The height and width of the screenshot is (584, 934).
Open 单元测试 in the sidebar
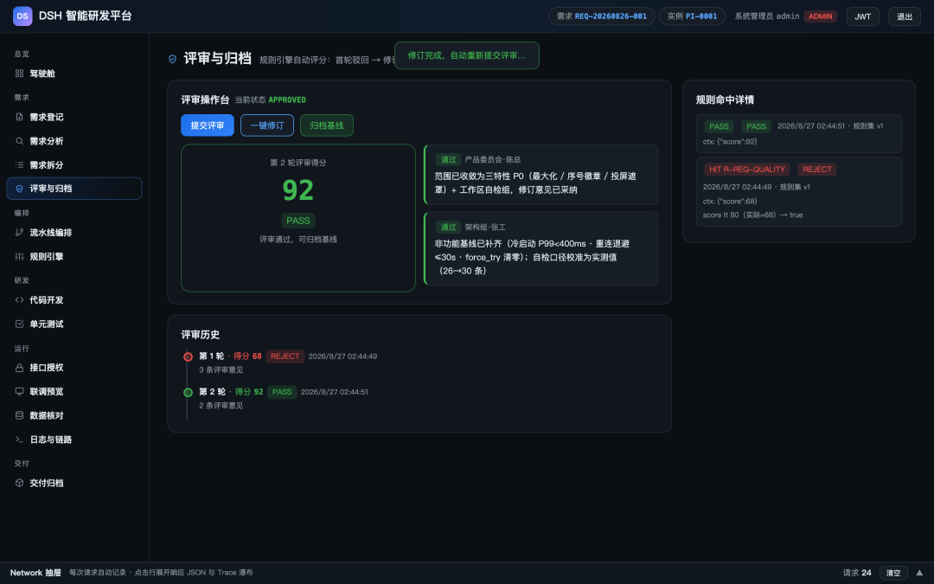click(x=74, y=324)
